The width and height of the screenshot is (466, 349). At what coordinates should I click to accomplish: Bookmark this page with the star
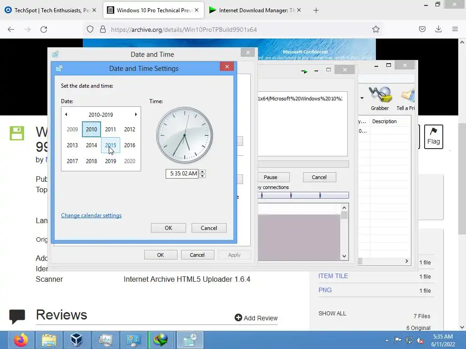pyautogui.click(x=375, y=29)
